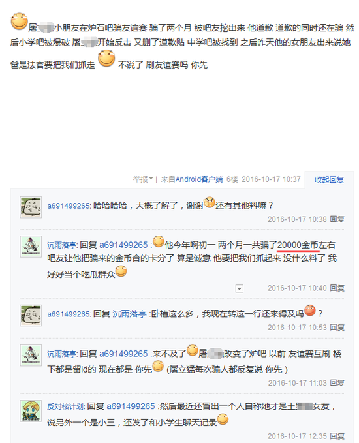Click mentioned 沉雨落亭 link in 10:53 reply
This screenshot has width=359, height=443.
(129, 314)
